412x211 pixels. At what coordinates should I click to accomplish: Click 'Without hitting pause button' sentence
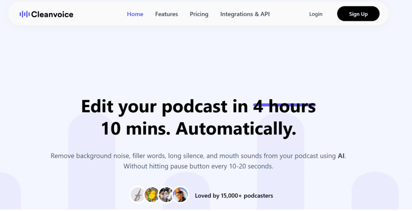click(x=198, y=166)
